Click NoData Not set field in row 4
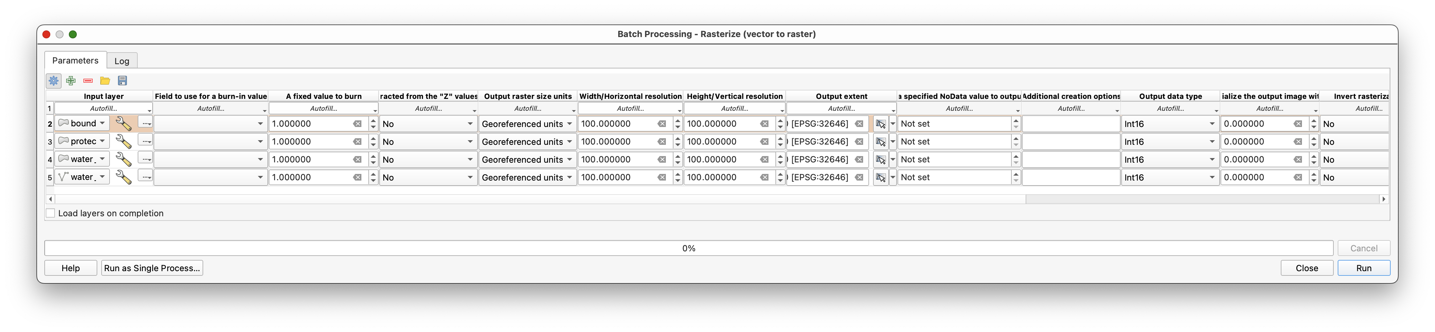 click(x=954, y=159)
